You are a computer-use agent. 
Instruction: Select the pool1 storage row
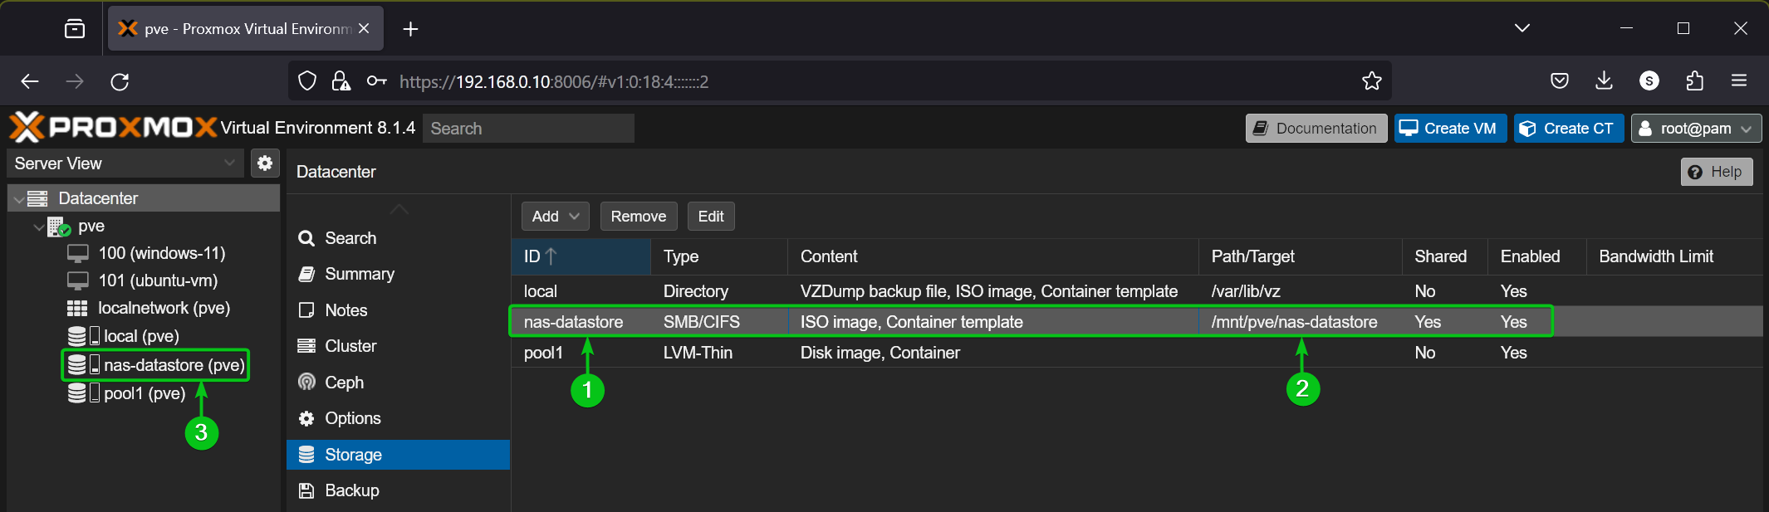[x=1137, y=353]
